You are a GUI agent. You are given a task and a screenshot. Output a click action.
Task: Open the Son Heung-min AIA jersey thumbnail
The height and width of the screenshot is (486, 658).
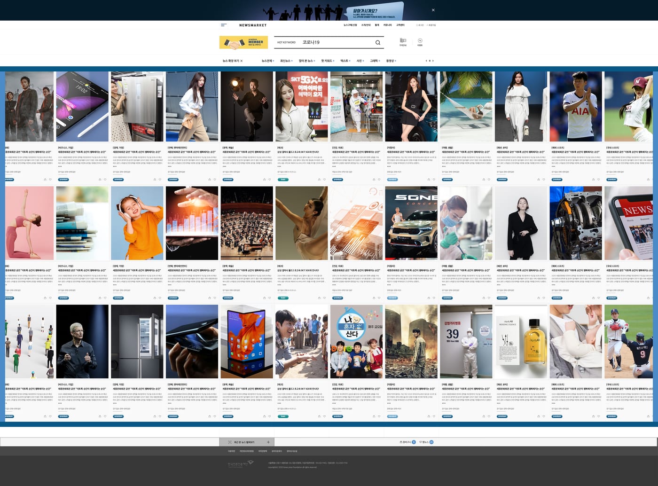tap(576, 106)
